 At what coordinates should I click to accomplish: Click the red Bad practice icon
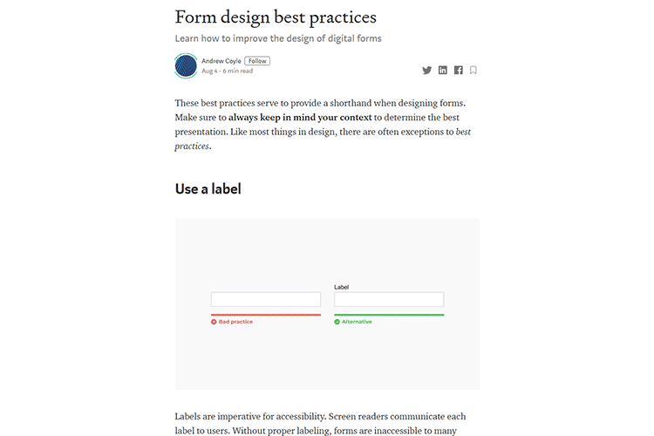point(214,322)
